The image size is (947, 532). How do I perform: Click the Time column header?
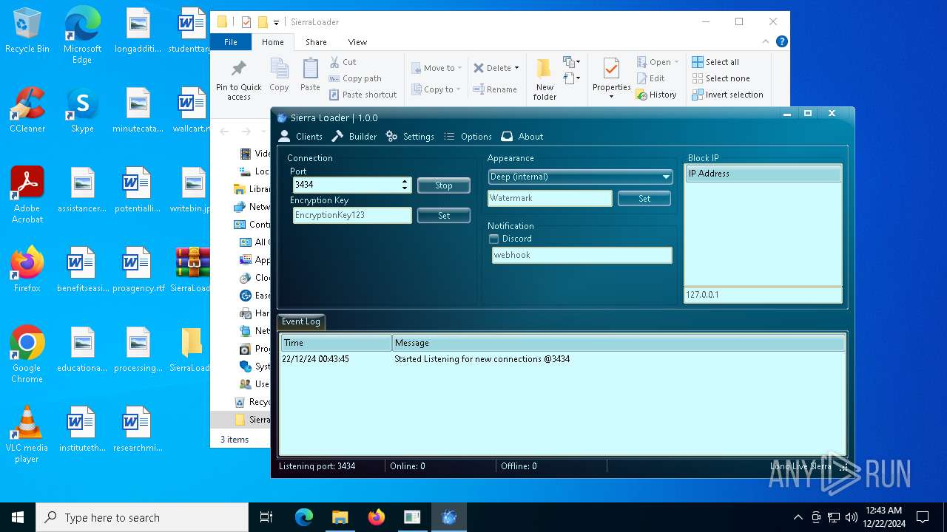pyautogui.click(x=336, y=343)
